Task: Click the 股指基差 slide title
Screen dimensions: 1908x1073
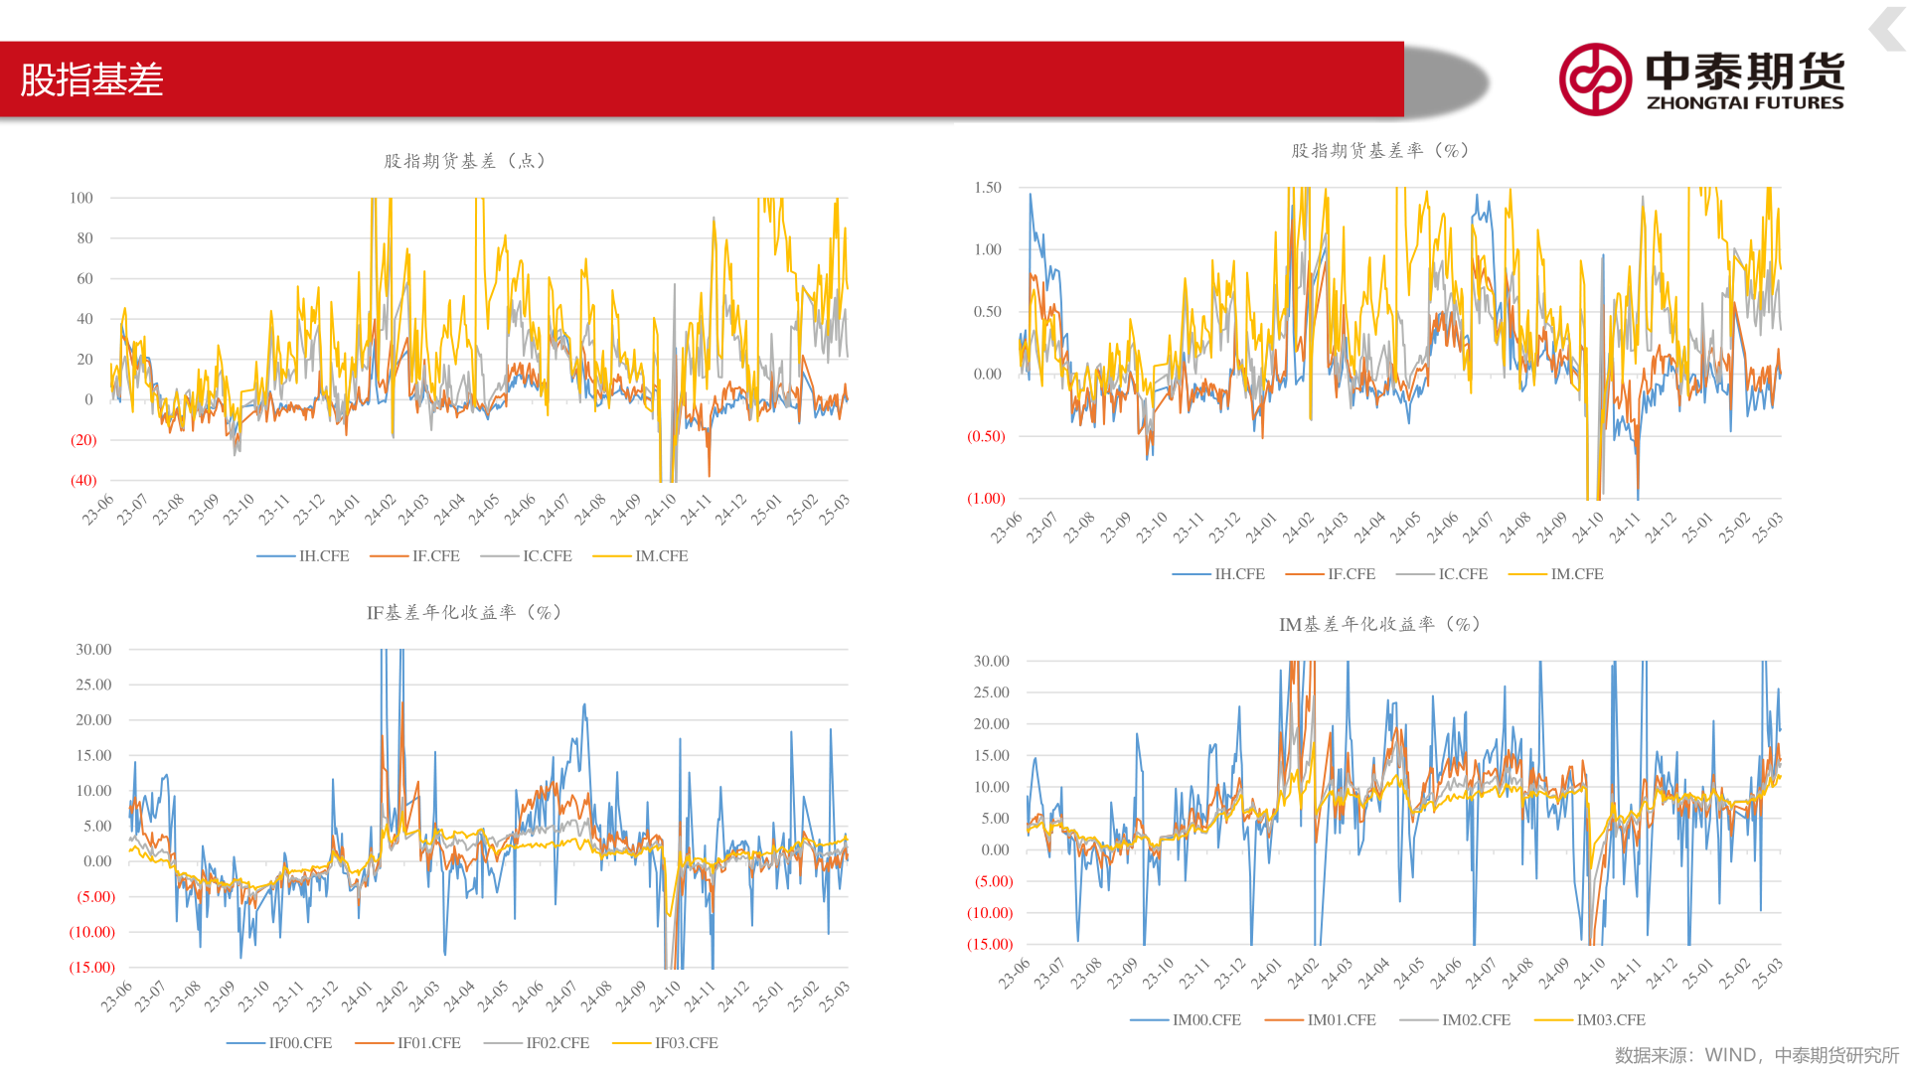Action: click(x=91, y=79)
